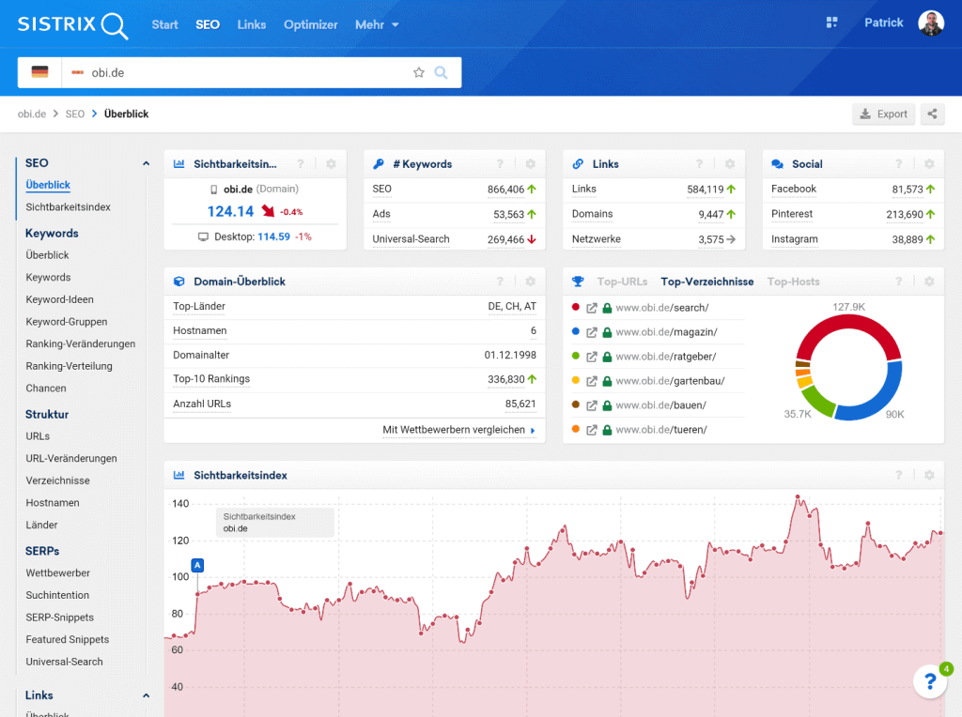
Task: Open the Mit Wettbewerbern vergleichen link
Action: pyautogui.click(x=455, y=428)
